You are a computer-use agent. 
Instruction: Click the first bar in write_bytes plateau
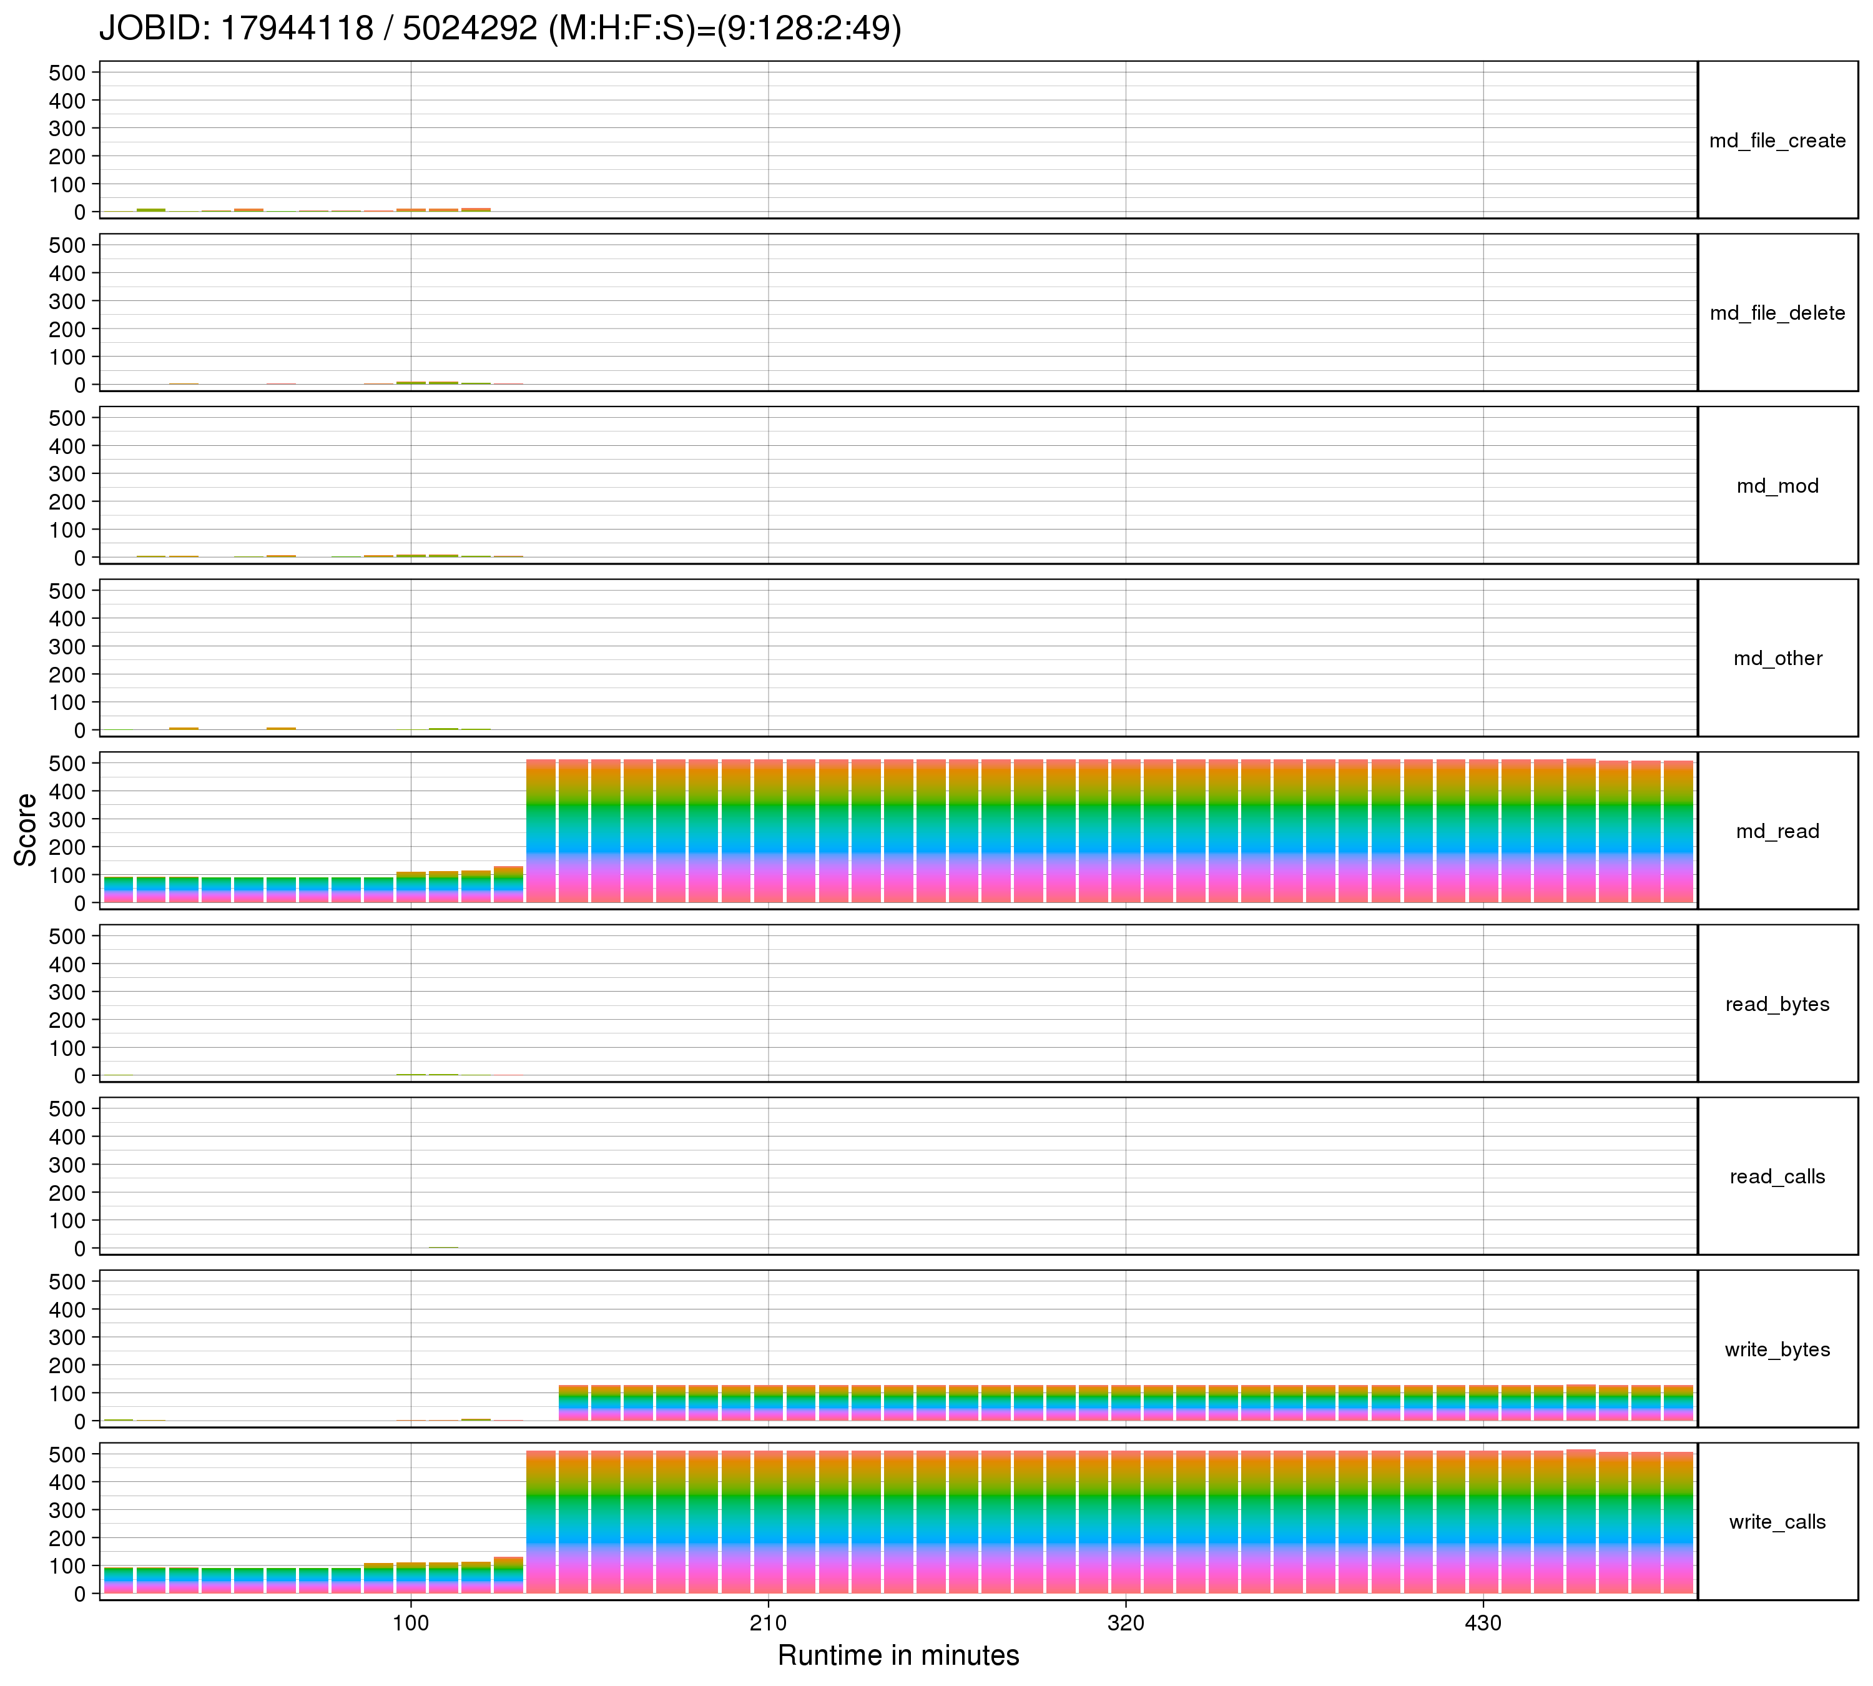pyautogui.click(x=573, y=1404)
